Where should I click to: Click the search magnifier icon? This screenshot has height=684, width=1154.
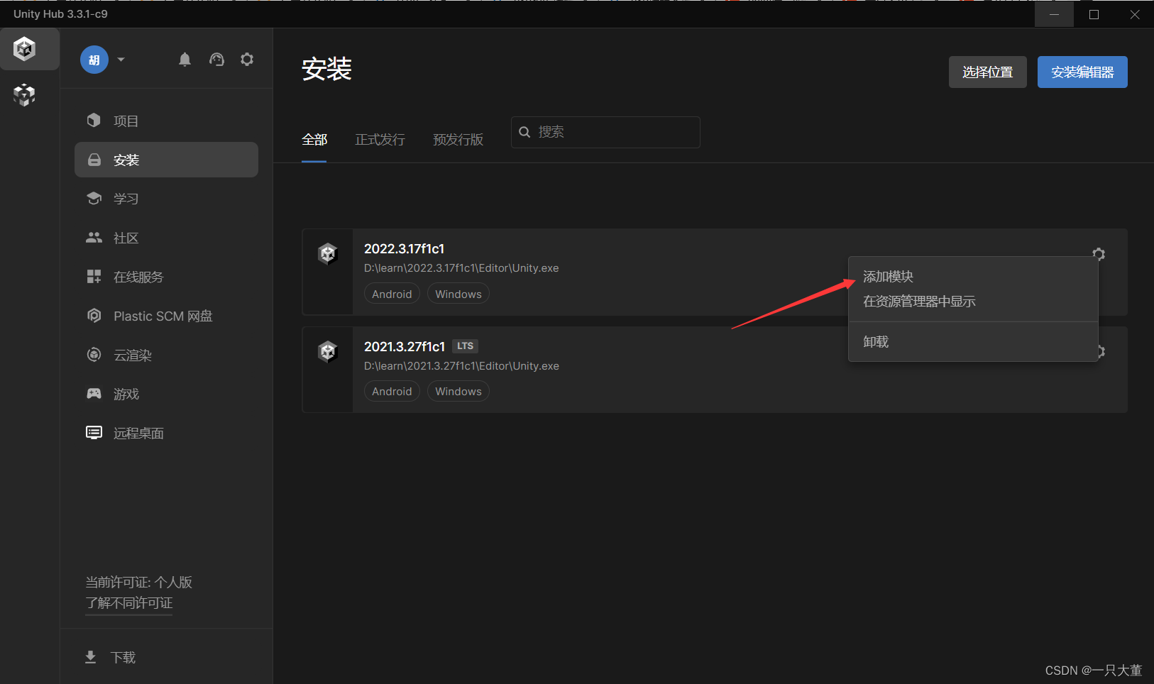click(524, 132)
